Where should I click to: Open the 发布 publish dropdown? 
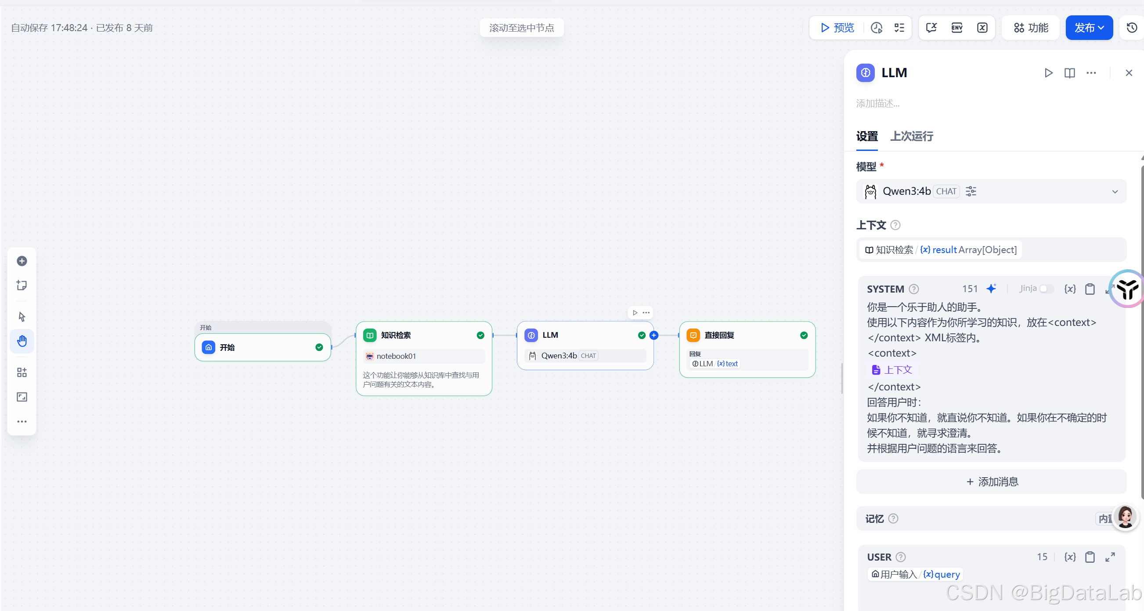click(1089, 28)
